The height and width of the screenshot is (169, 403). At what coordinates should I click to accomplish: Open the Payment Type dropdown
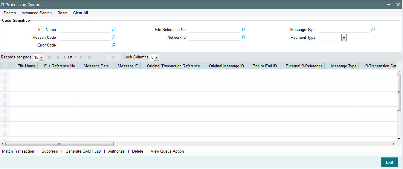[x=333, y=38]
